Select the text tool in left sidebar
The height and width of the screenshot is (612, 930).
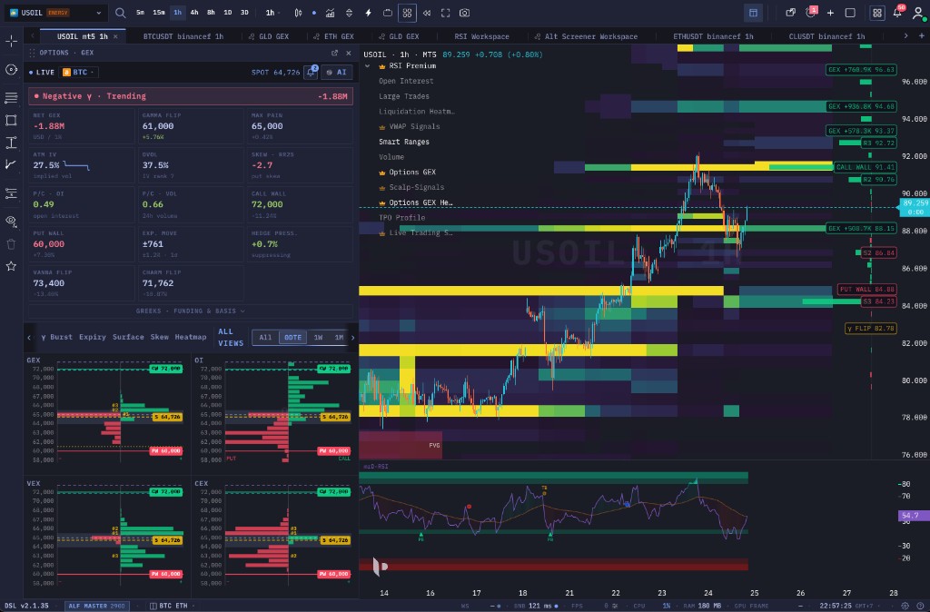click(11, 143)
